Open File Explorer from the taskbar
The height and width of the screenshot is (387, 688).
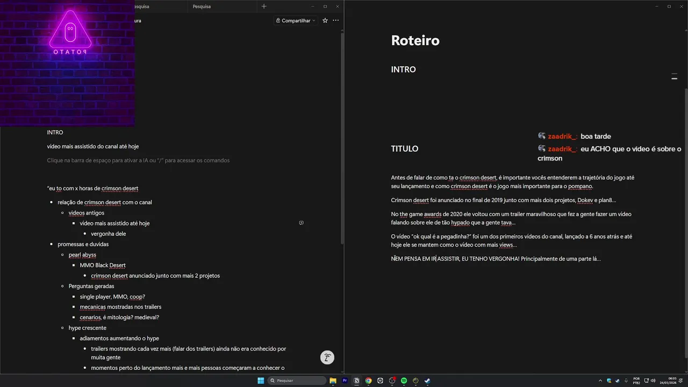pyautogui.click(x=333, y=381)
